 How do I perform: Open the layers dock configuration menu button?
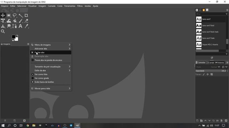point(227,63)
